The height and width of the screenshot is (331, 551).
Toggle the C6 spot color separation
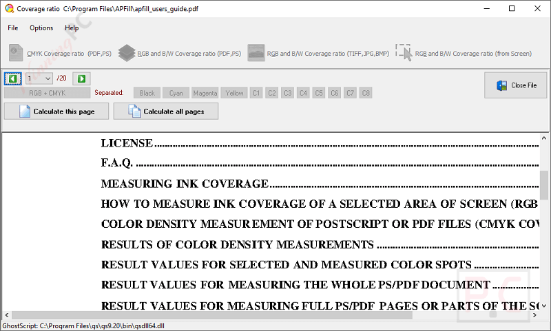click(335, 93)
